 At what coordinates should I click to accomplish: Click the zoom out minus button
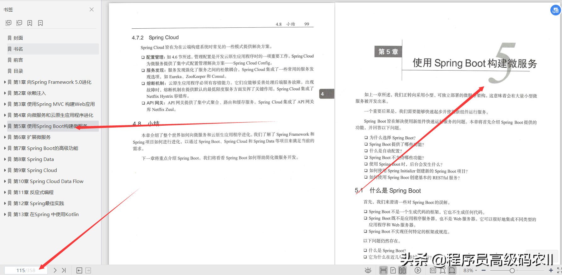(x=484, y=270)
